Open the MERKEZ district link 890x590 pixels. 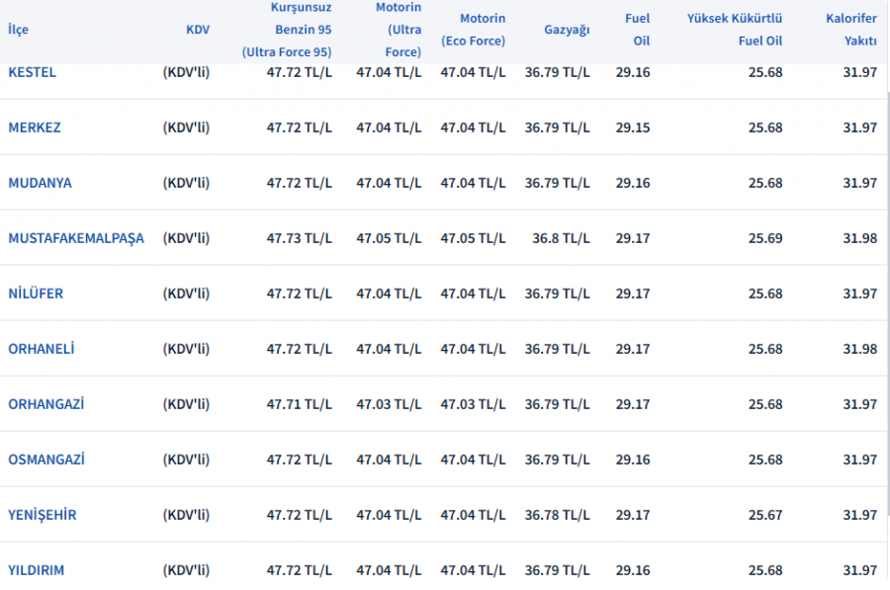[x=34, y=127]
